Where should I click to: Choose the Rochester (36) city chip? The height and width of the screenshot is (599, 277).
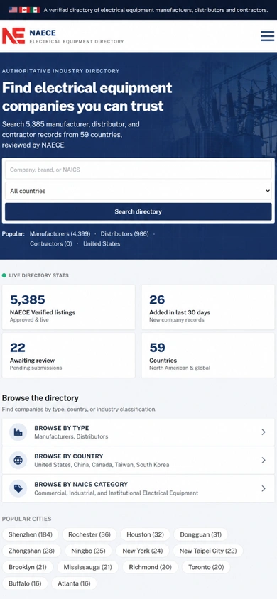click(x=89, y=534)
